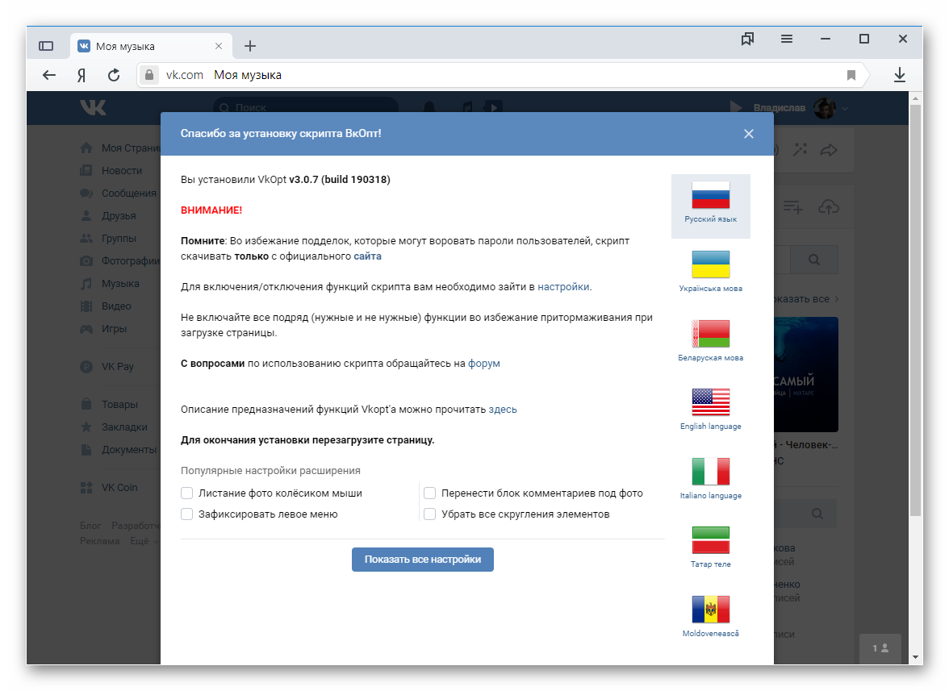Pick the Belarusian language flag
Viewport: 949px width, 691px height.
tap(710, 334)
